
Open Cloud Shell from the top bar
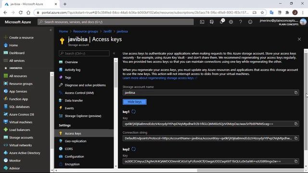tap(202, 22)
